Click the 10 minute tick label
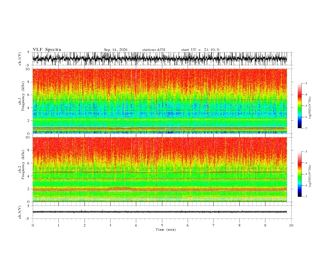 click(291, 225)
